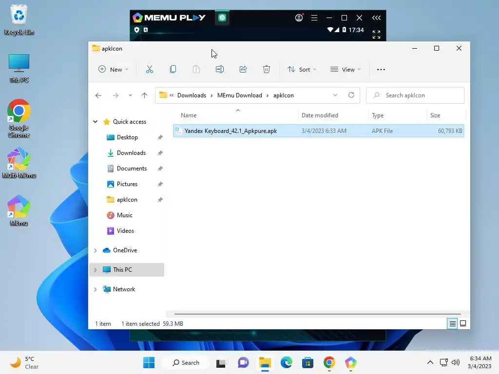Click Downloads in the address breadcrumb

(x=192, y=95)
